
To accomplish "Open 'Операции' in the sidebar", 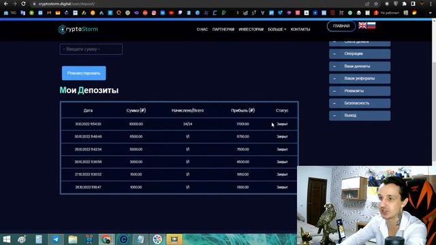I will (x=360, y=54).
